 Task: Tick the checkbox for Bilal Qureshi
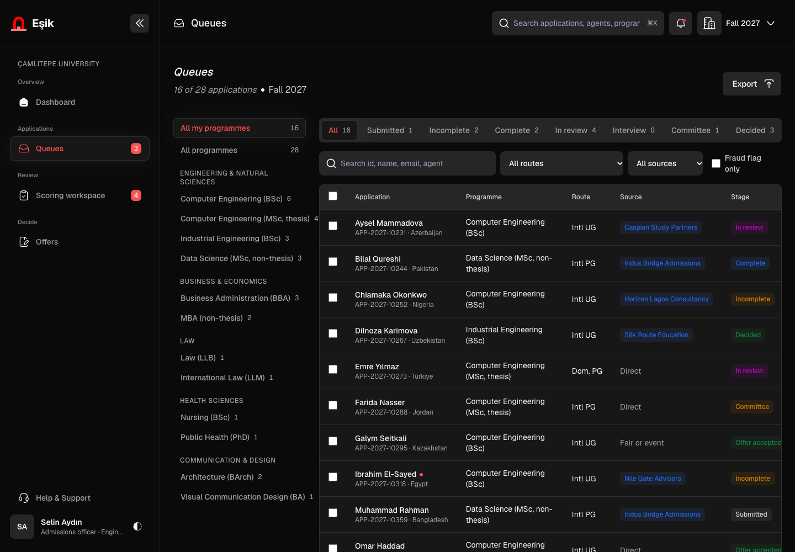333,262
